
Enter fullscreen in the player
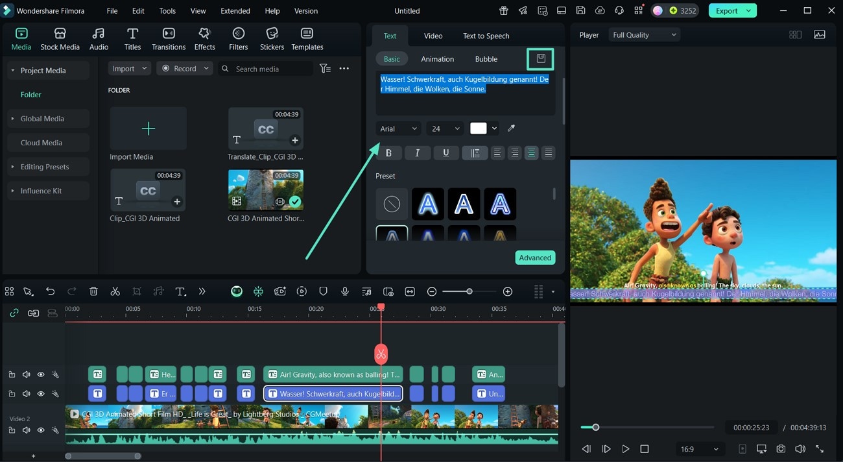click(820, 449)
